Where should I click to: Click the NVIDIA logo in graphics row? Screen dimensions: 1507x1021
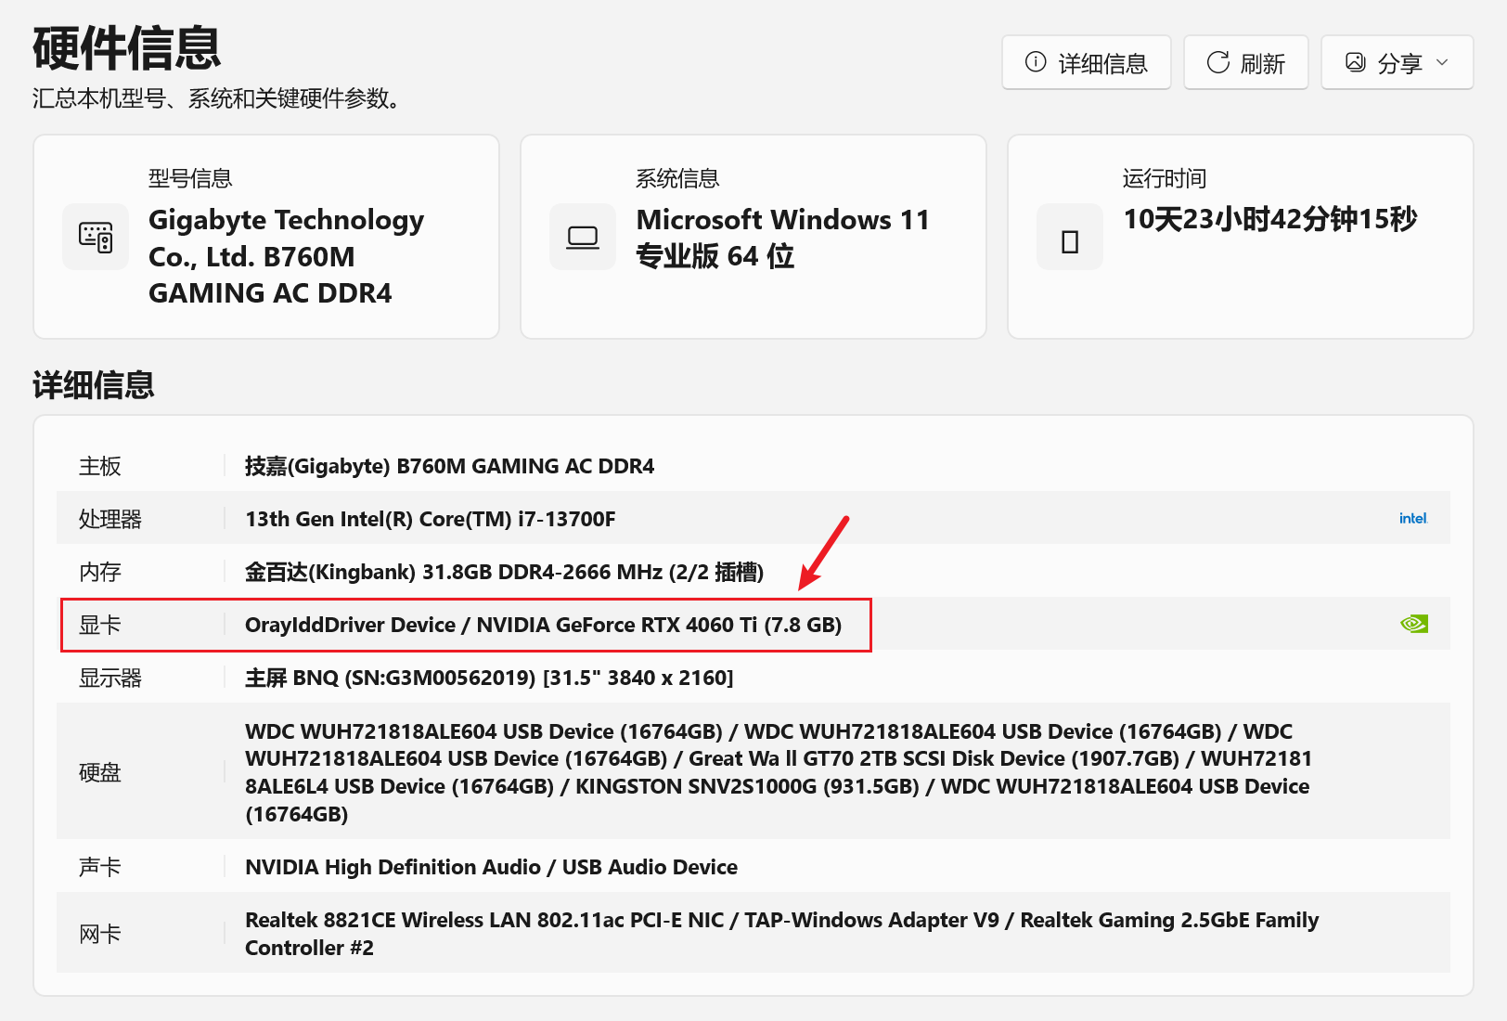(1414, 624)
